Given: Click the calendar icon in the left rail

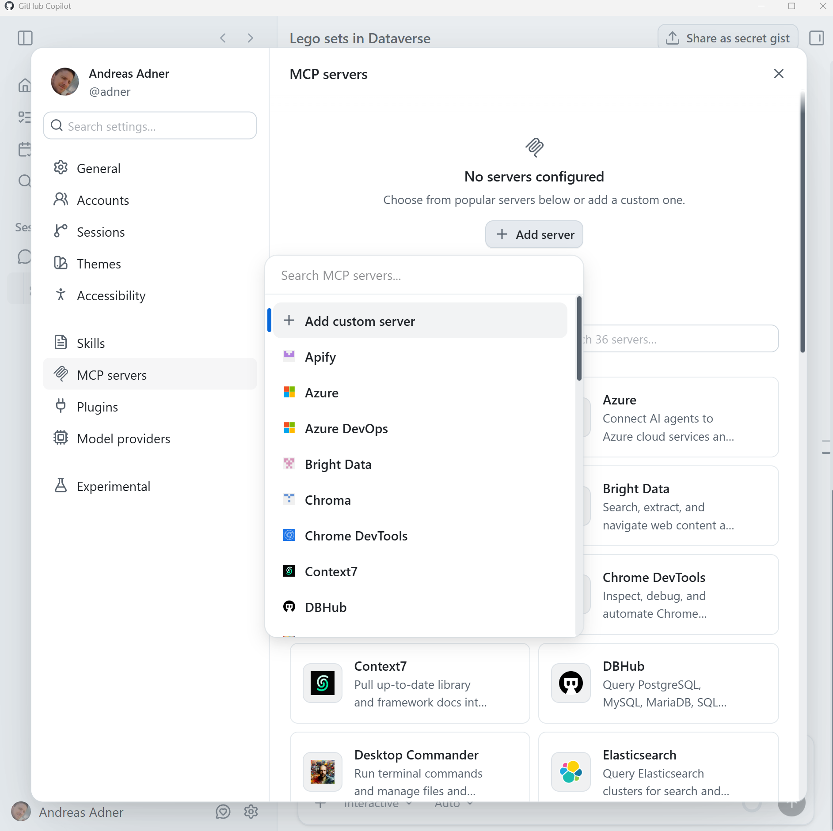Looking at the screenshot, I should tap(25, 149).
